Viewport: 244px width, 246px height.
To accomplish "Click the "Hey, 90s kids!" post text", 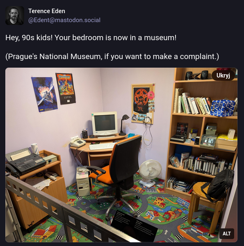I will pyautogui.click(x=91, y=38).
